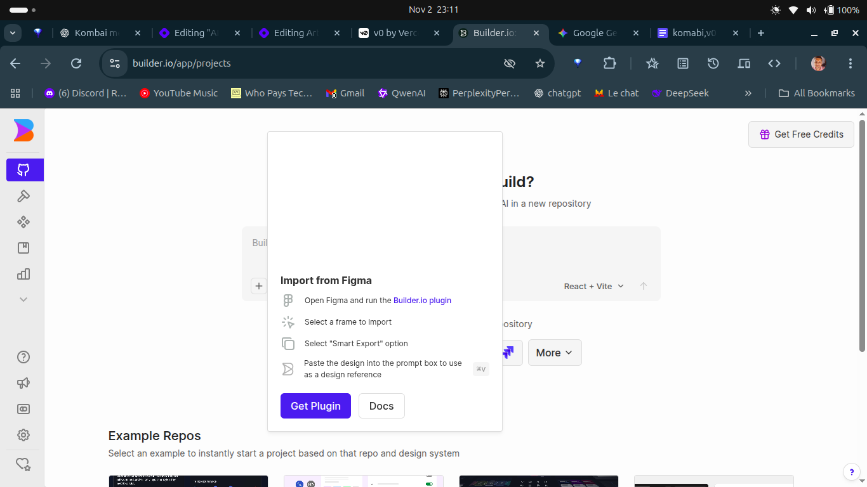Click the Jira integration icon button

[509, 353]
